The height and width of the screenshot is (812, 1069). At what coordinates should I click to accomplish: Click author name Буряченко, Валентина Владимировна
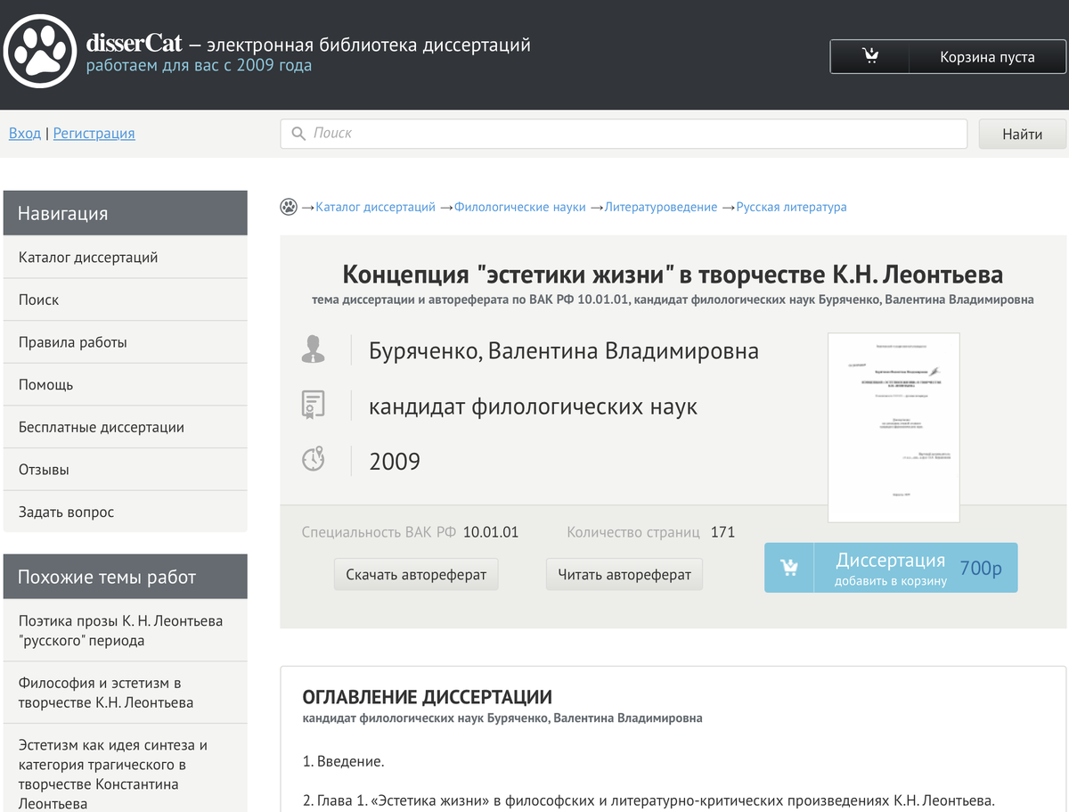pyautogui.click(x=564, y=351)
